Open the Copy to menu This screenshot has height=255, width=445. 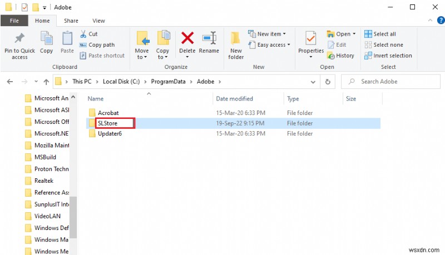coord(162,46)
